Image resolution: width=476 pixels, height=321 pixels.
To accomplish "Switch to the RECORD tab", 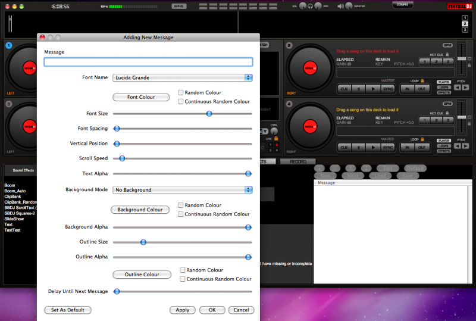I will coord(297,161).
